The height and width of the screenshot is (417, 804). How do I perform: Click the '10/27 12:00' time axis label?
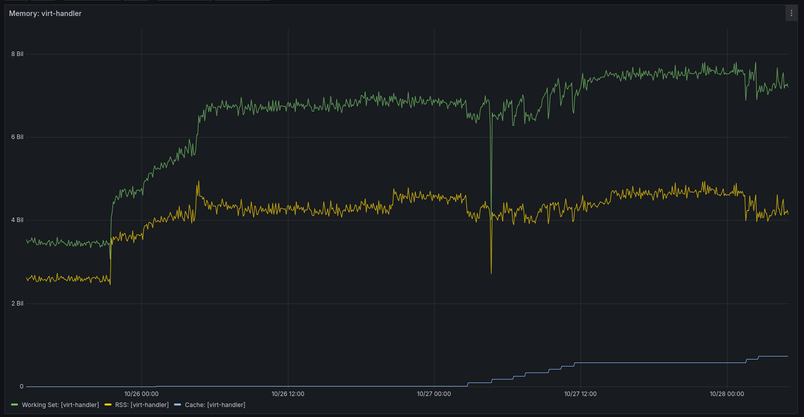[x=580, y=394]
